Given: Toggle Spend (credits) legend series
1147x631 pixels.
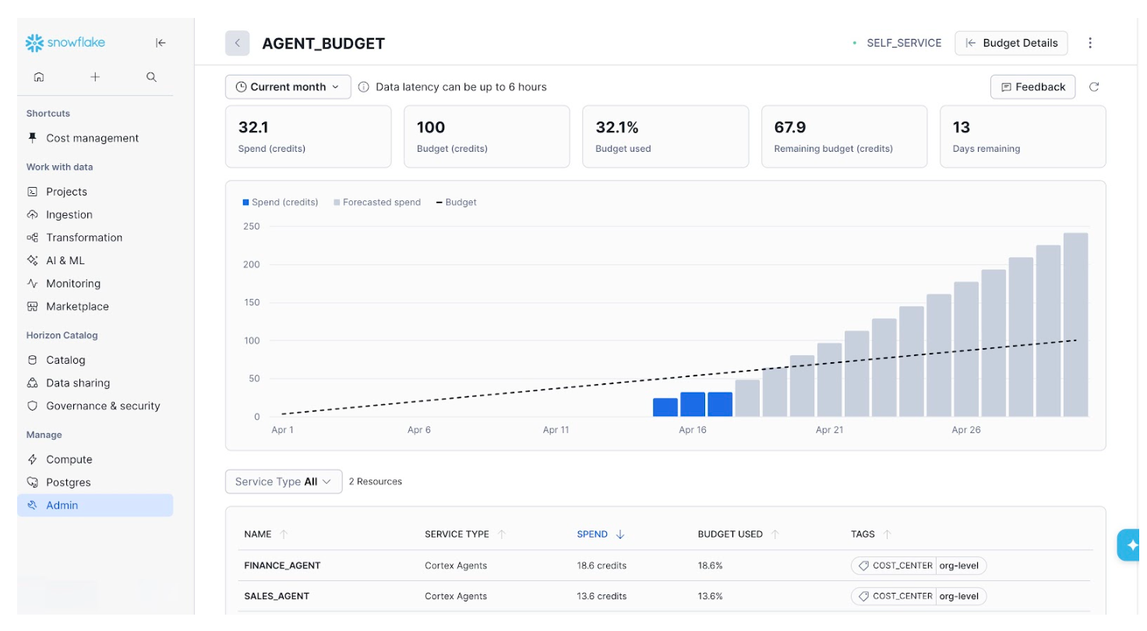Looking at the screenshot, I should (281, 203).
